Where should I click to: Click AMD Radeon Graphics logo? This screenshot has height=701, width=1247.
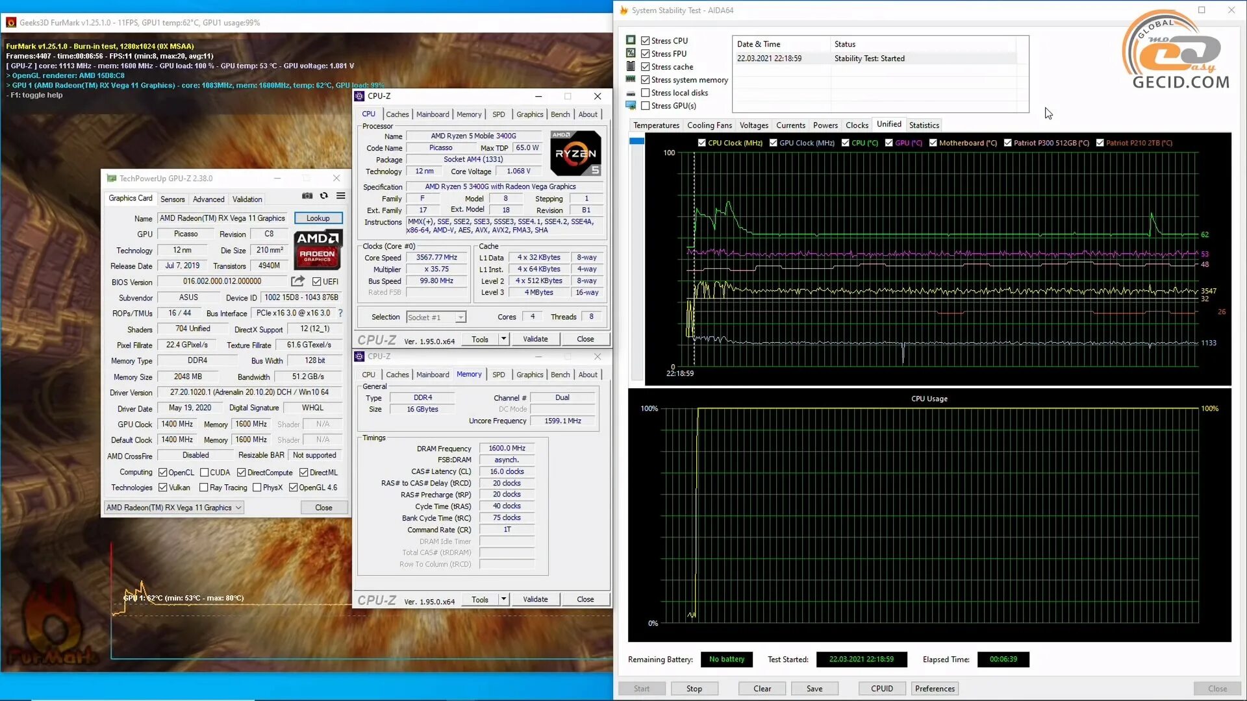pos(318,249)
